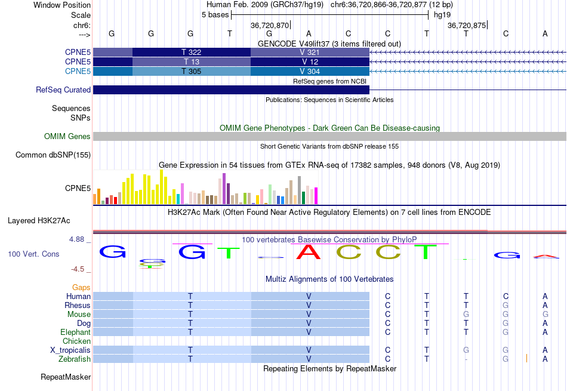
Task: Click the RepeatMasker track label
Action: coord(66,377)
